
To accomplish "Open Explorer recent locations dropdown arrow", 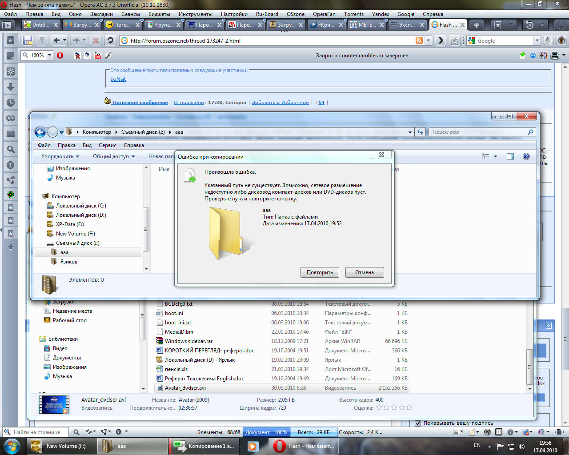I will (x=61, y=132).
